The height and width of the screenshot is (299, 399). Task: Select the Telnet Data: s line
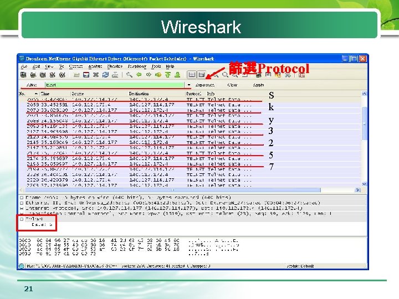pyautogui.click(x=42, y=224)
